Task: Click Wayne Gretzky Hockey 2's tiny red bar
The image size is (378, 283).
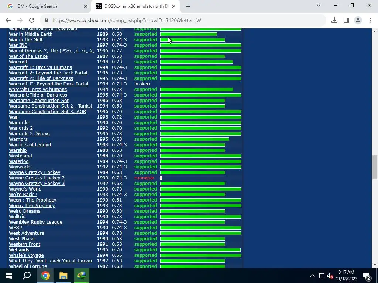Action: coord(161,178)
